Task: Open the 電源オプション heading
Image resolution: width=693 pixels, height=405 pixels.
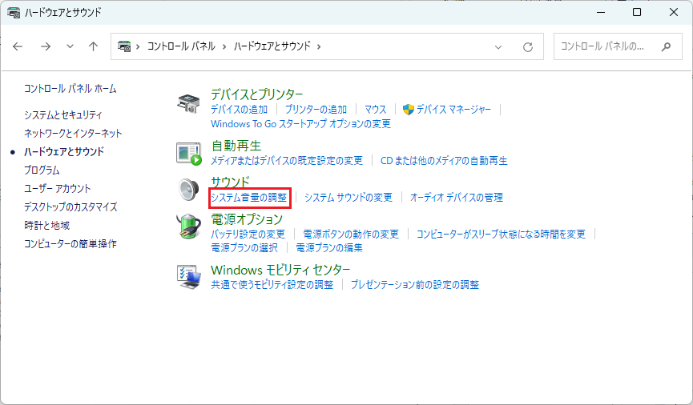Action: (x=247, y=219)
